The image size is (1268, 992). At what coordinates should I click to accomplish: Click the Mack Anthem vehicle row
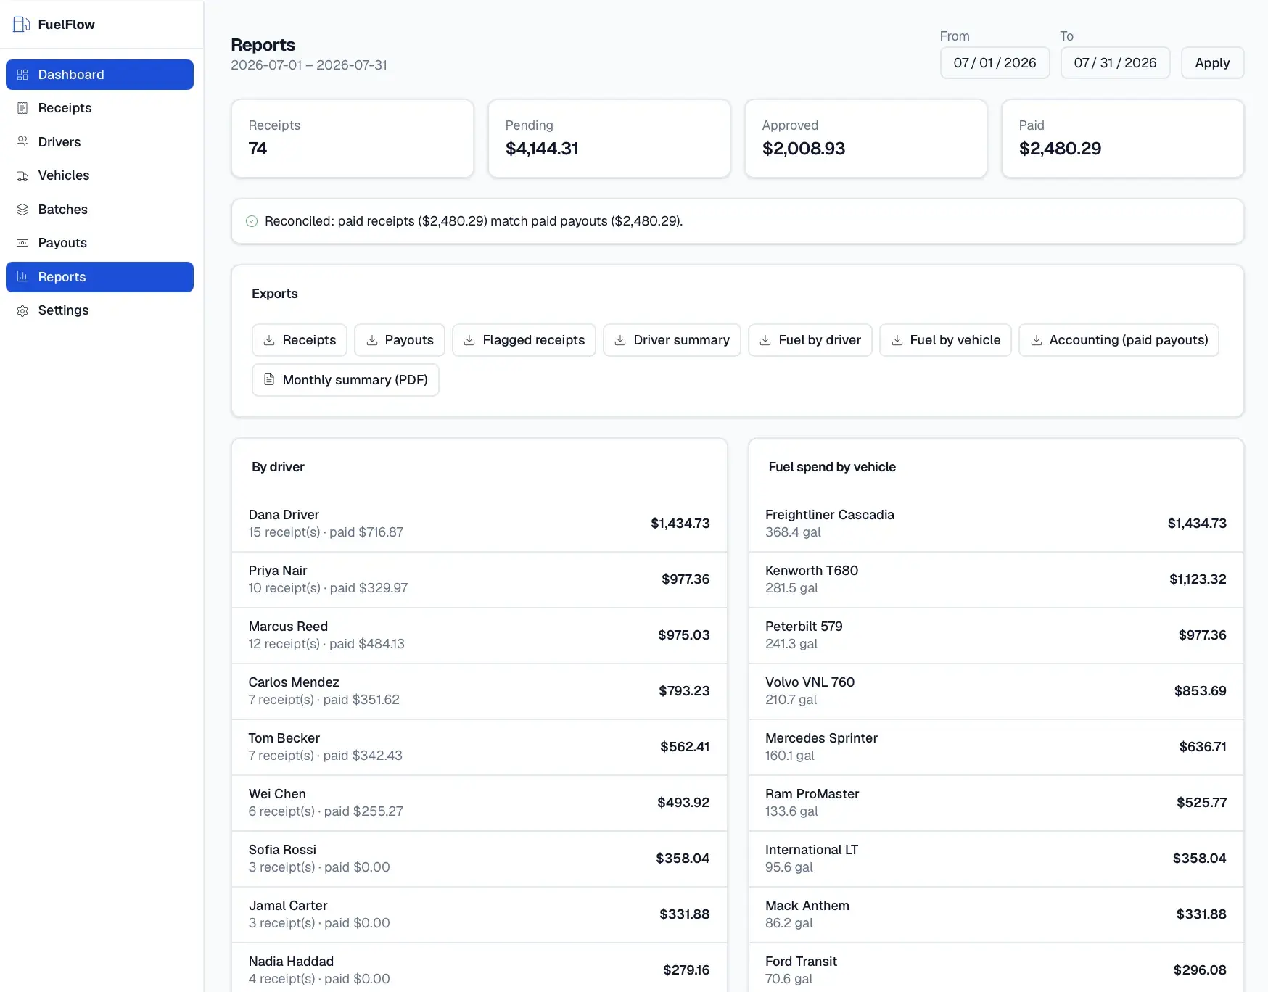996,914
